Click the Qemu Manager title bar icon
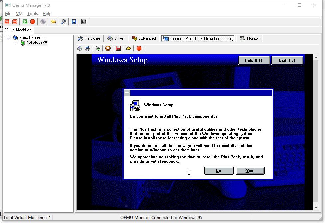This screenshot has width=325, height=223. pos(8,5)
